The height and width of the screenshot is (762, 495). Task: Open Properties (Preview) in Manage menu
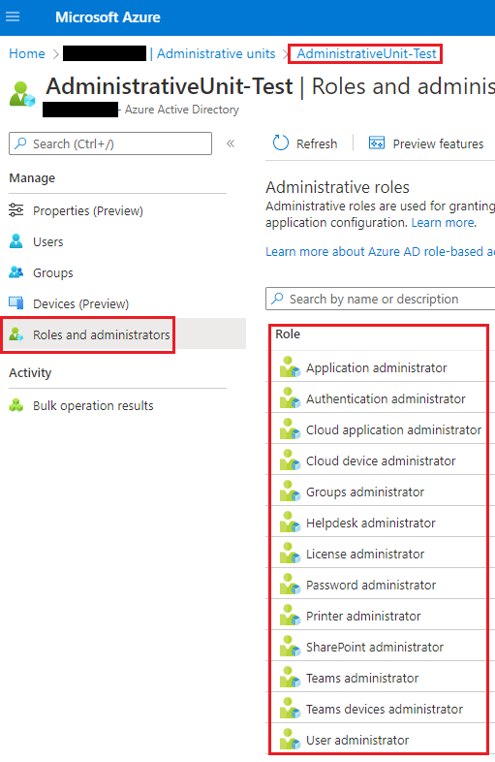tap(88, 211)
